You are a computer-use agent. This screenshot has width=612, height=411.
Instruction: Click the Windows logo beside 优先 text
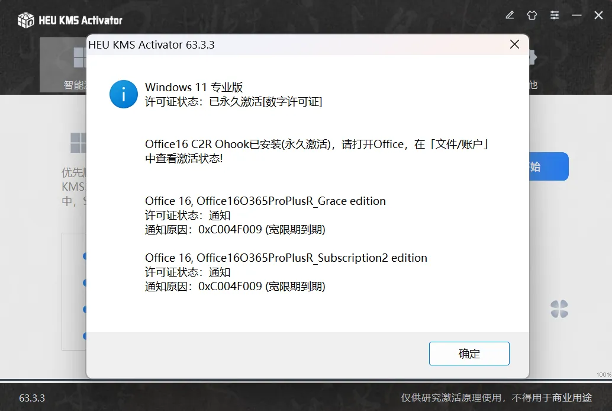pyautogui.click(x=79, y=143)
